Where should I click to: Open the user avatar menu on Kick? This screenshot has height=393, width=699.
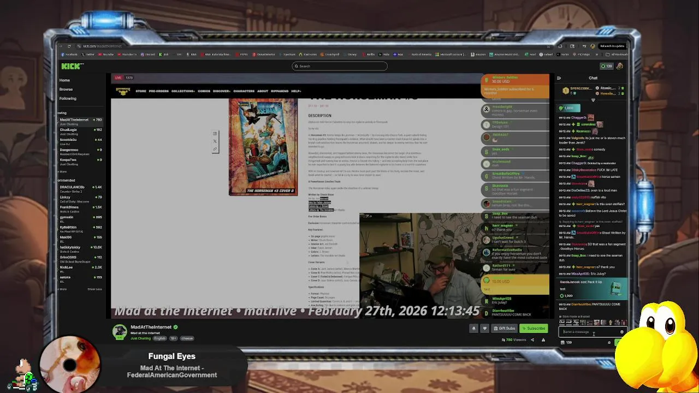coord(620,66)
